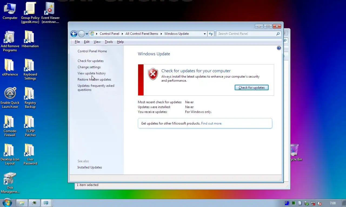Click the green chip tray icon
Image resolution: width=346 pixels, height=207 pixels.
click(294, 203)
